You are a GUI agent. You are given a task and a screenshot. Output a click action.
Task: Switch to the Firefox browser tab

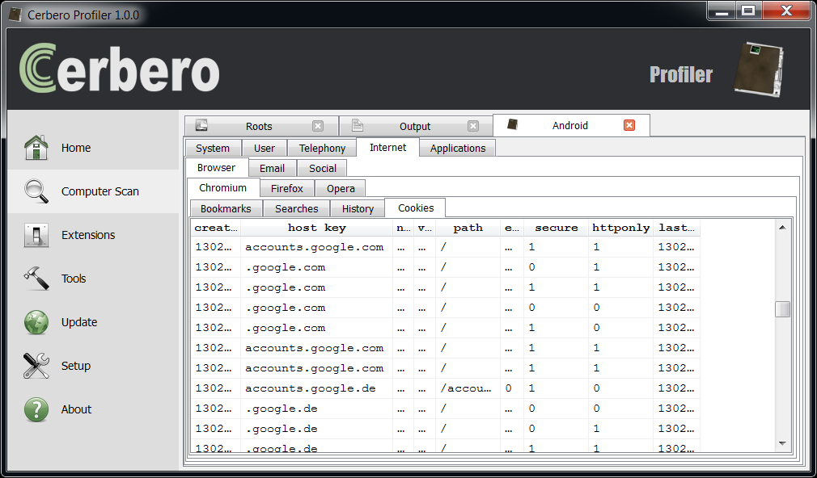click(287, 188)
